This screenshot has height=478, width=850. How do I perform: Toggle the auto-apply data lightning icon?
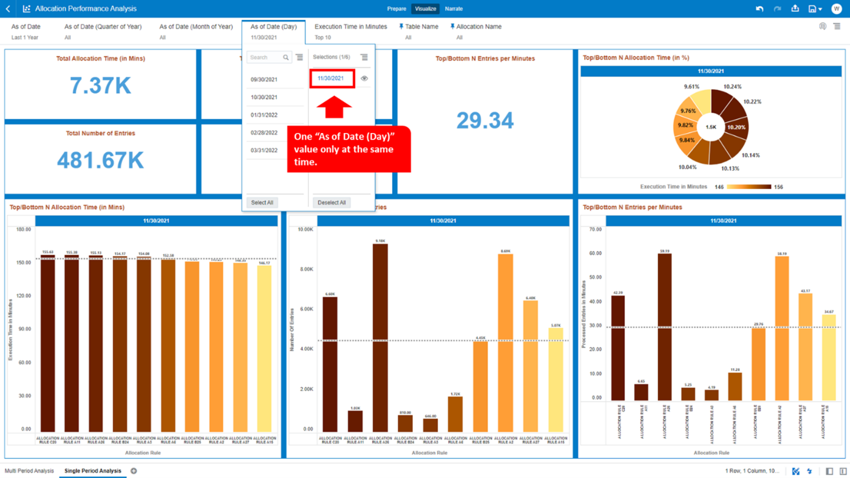pos(810,471)
